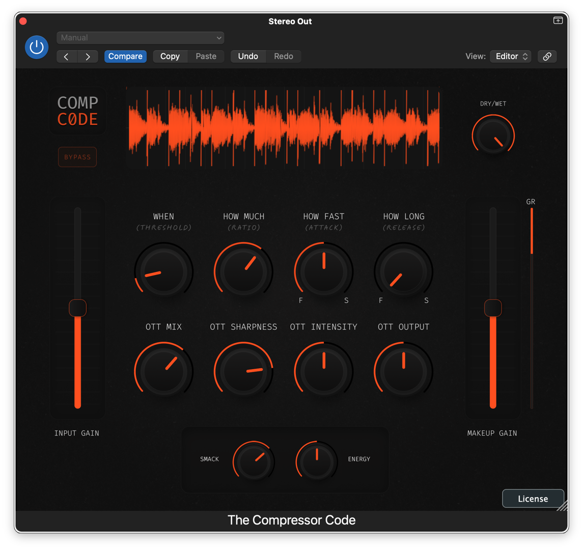Toggle the Compare button
583x550 pixels.
point(125,57)
